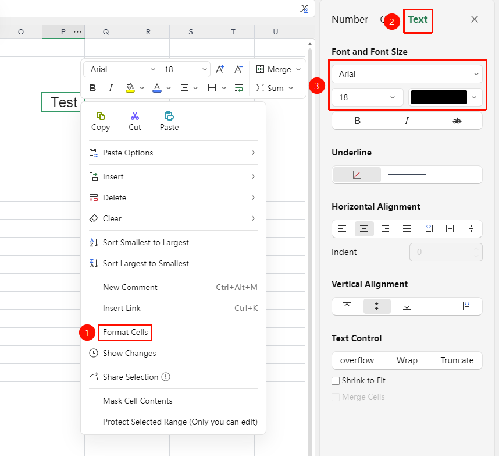The image size is (499, 456).
Task: Open the Arial font dropdown in side panel
Action: click(x=407, y=74)
